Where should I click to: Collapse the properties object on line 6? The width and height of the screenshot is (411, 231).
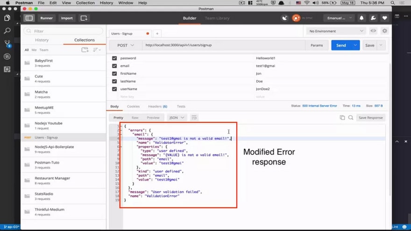(121, 147)
